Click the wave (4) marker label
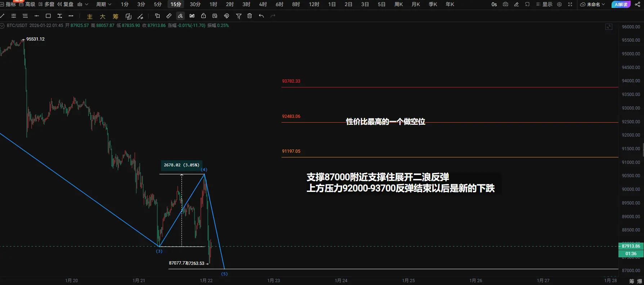The image size is (644, 285). [204, 170]
